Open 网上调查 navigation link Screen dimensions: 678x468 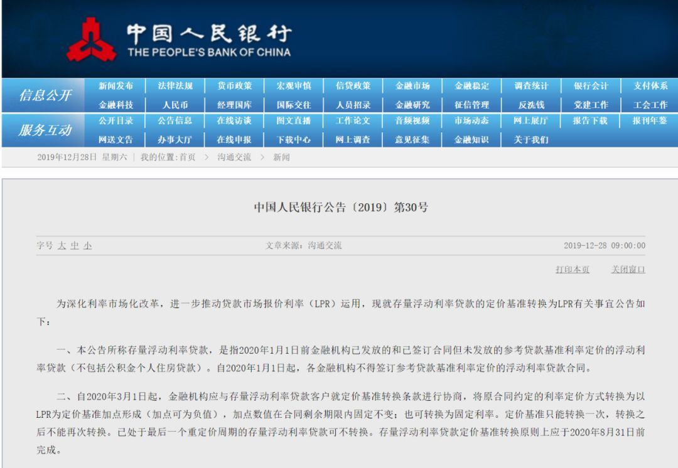pos(353,139)
